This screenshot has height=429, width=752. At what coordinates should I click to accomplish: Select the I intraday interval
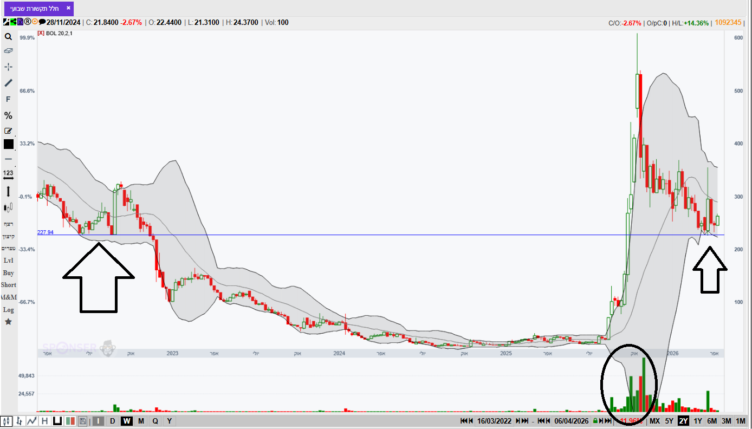(98, 421)
